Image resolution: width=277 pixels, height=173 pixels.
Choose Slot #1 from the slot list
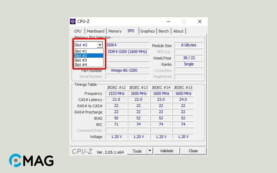tap(89, 51)
